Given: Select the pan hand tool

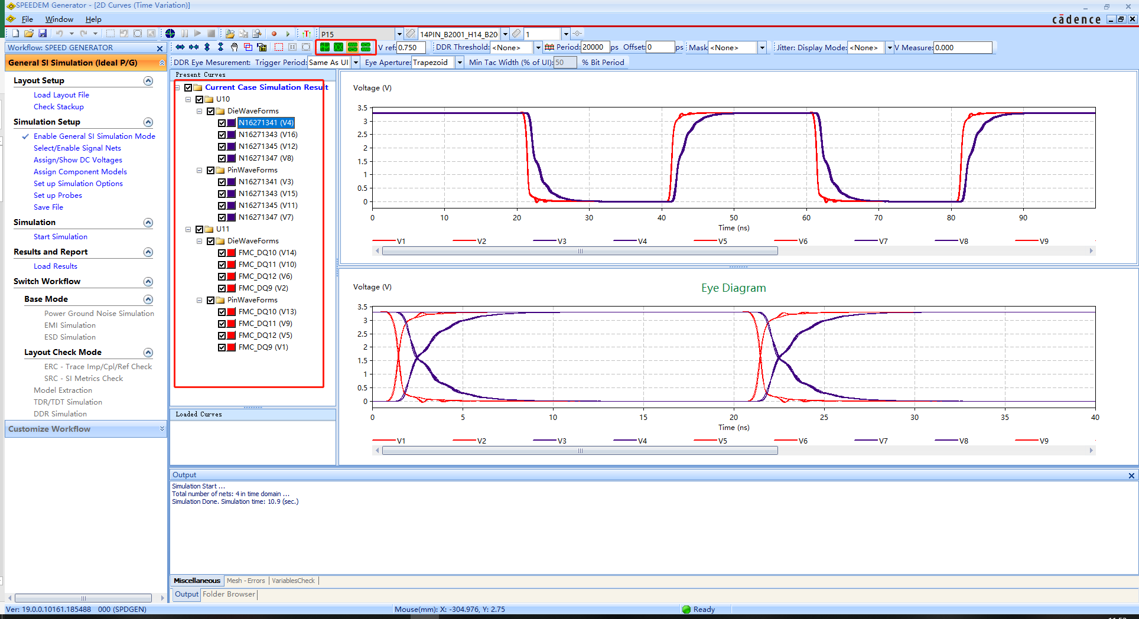Looking at the screenshot, I should [234, 47].
